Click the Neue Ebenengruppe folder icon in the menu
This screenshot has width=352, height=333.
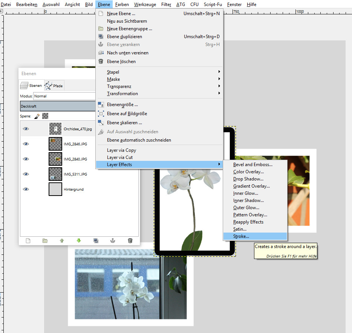click(x=101, y=29)
